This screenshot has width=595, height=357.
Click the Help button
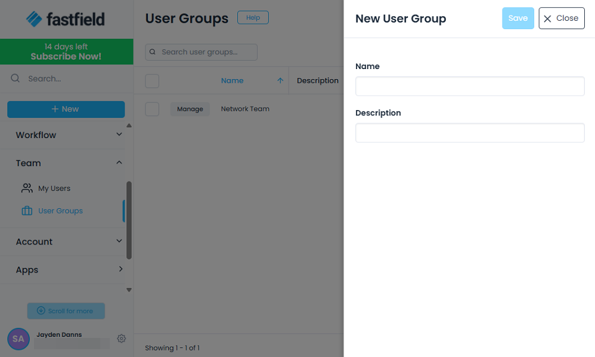pos(253,17)
